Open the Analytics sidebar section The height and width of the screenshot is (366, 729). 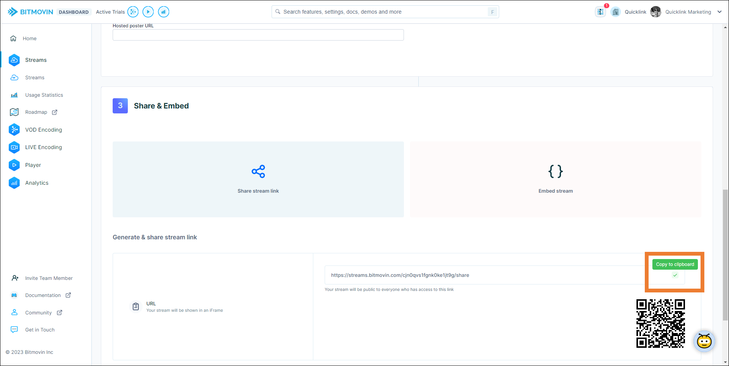[x=37, y=183]
